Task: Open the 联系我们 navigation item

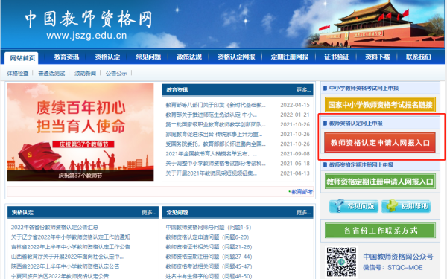Action: coord(419,57)
